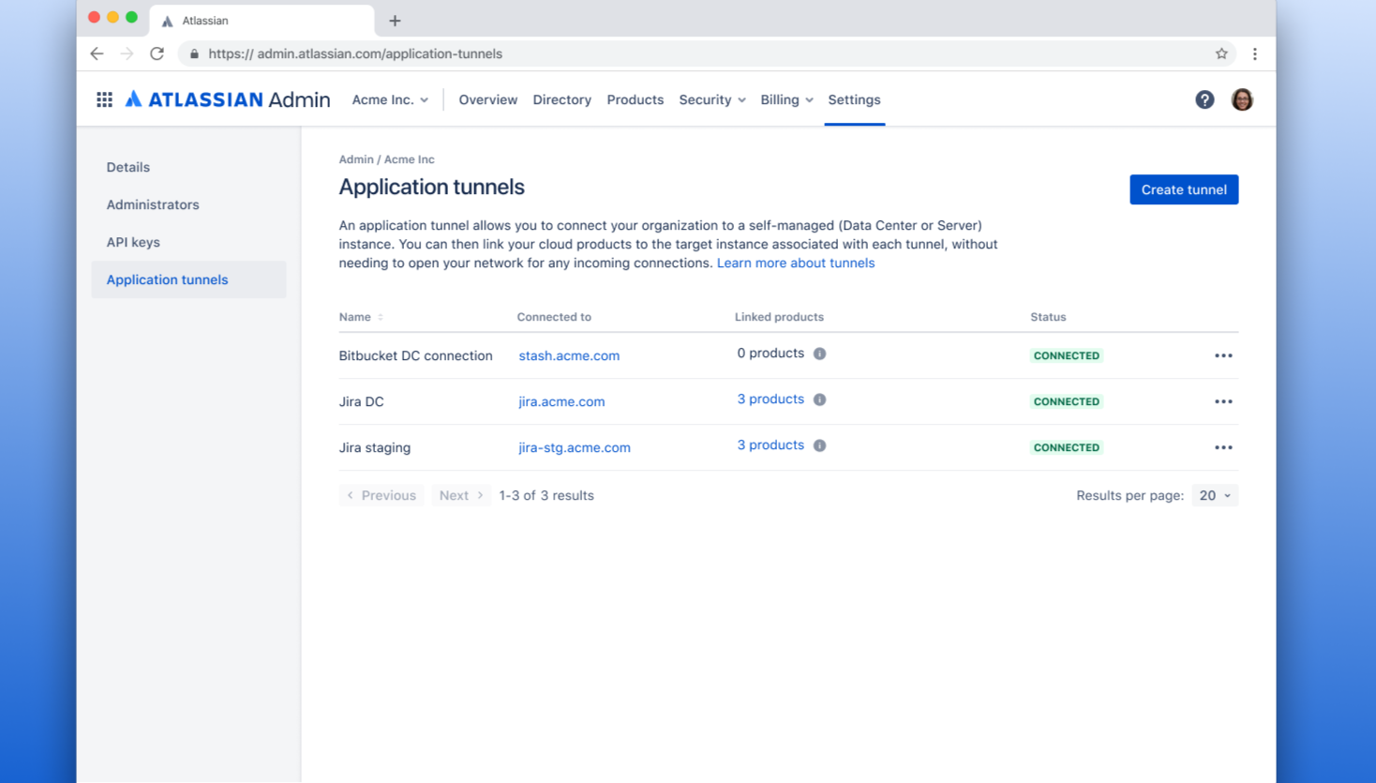The image size is (1376, 783).
Task: Expand the Security menu dropdown
Action: point(711,99)
